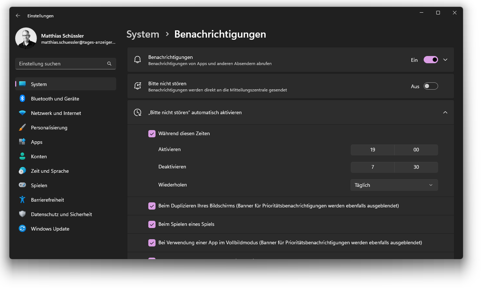Image resolution: width=485 pixels, height=288 pixels.
Task: Go to Apps in sidebar
Action: click(37, 142)
